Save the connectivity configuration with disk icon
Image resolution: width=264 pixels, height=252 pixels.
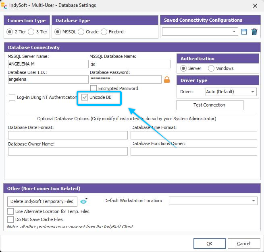(244, 32)
